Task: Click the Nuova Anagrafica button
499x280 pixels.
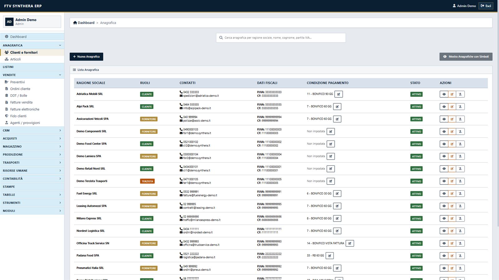Action: (86, 57)
